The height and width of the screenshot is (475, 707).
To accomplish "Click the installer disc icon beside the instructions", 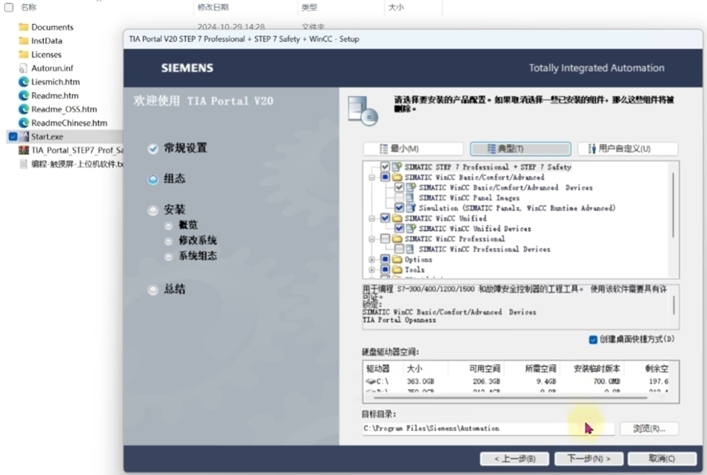I will [363, 111].
